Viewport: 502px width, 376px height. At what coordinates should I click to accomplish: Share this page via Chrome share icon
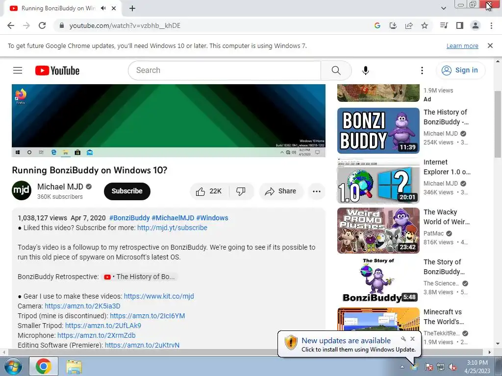(409, 25)
